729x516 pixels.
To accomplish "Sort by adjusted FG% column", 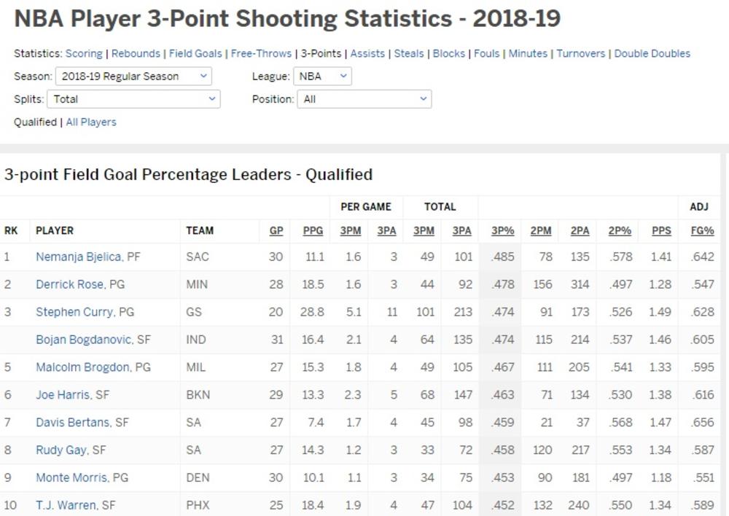I will tap(701, 231).
